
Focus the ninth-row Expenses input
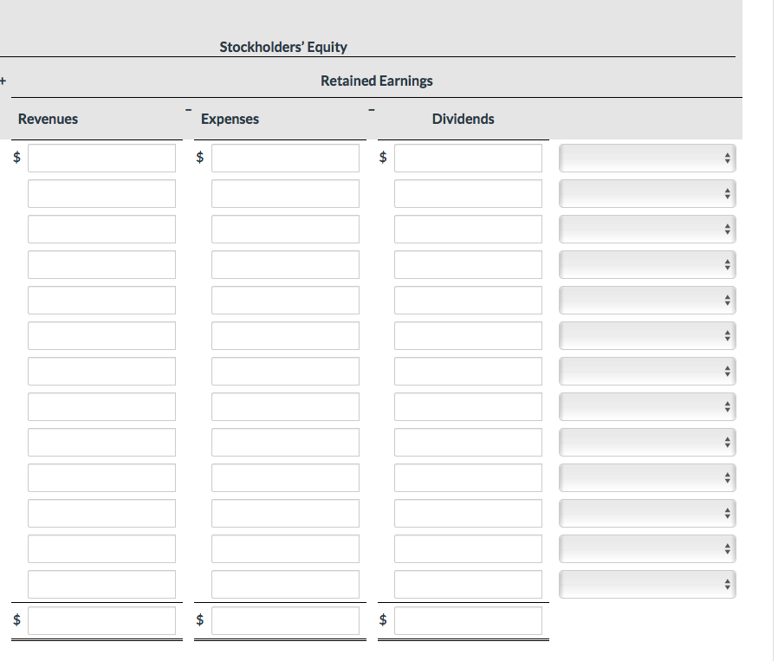(285, 442)
